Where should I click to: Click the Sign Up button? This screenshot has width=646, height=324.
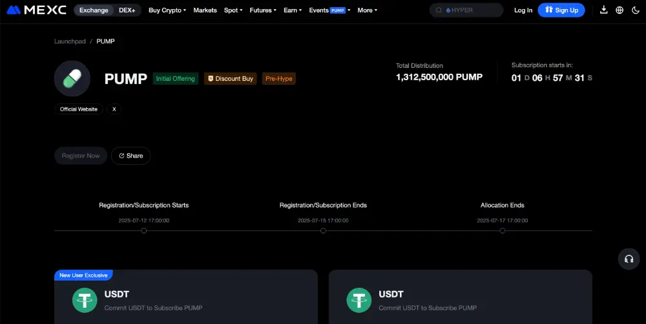pyautogui.click(x=561, y=10)
